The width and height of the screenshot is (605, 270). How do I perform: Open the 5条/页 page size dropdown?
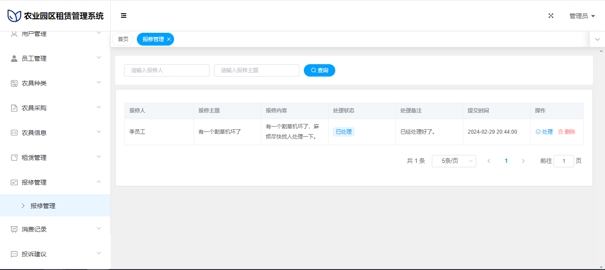pyautogui.click(x=454, y=161)
